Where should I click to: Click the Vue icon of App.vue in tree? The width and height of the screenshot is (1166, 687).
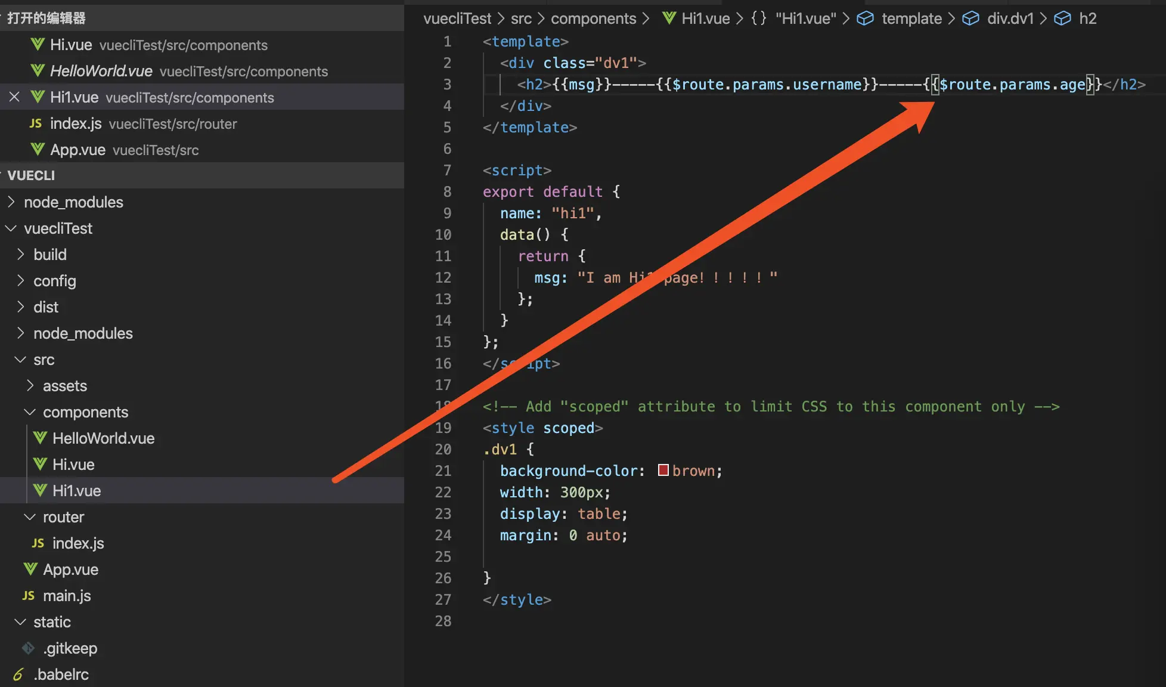30,569
